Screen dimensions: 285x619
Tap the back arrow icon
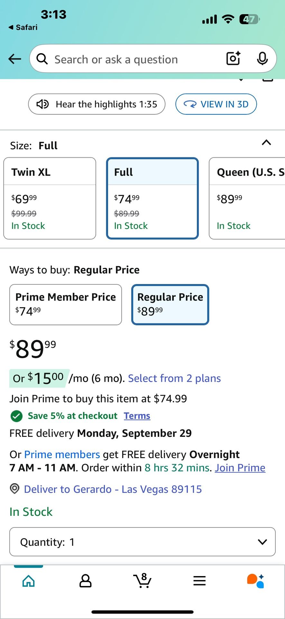[14, 59]
